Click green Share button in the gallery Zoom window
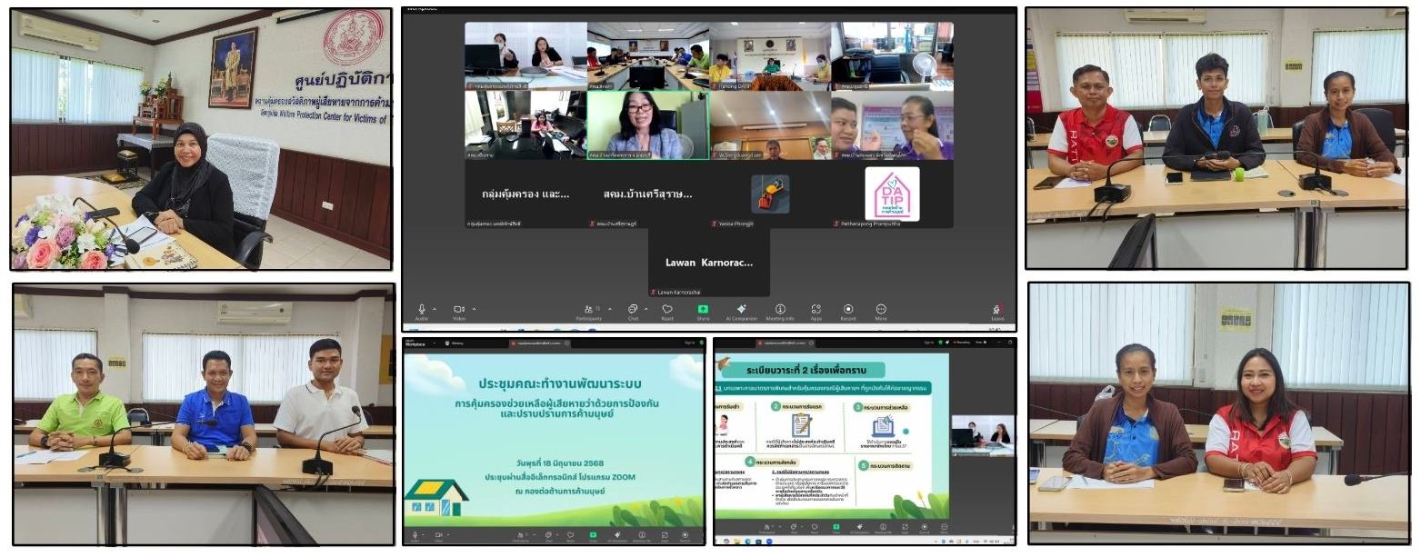This screenshot has width=1421, height=557. click(x=703, y=311)
